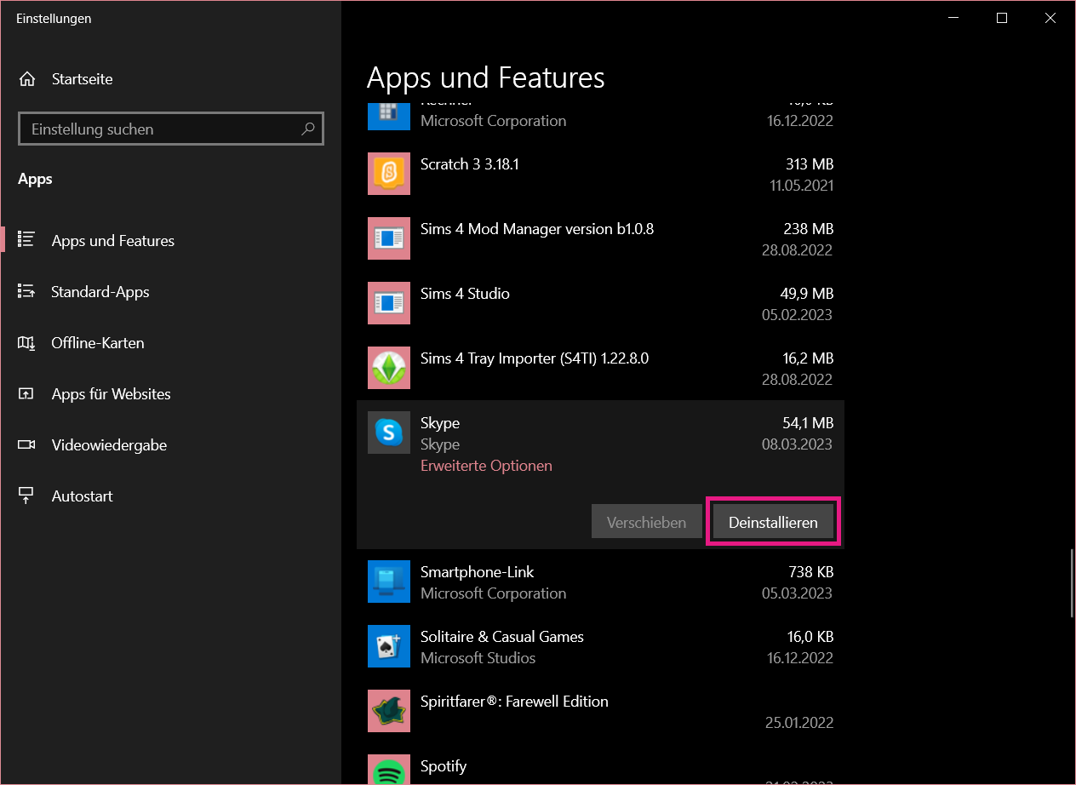Click the Spiritfarer app icon

coord(388,711)
